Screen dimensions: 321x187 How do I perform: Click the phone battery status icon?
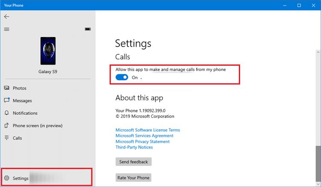88,29
